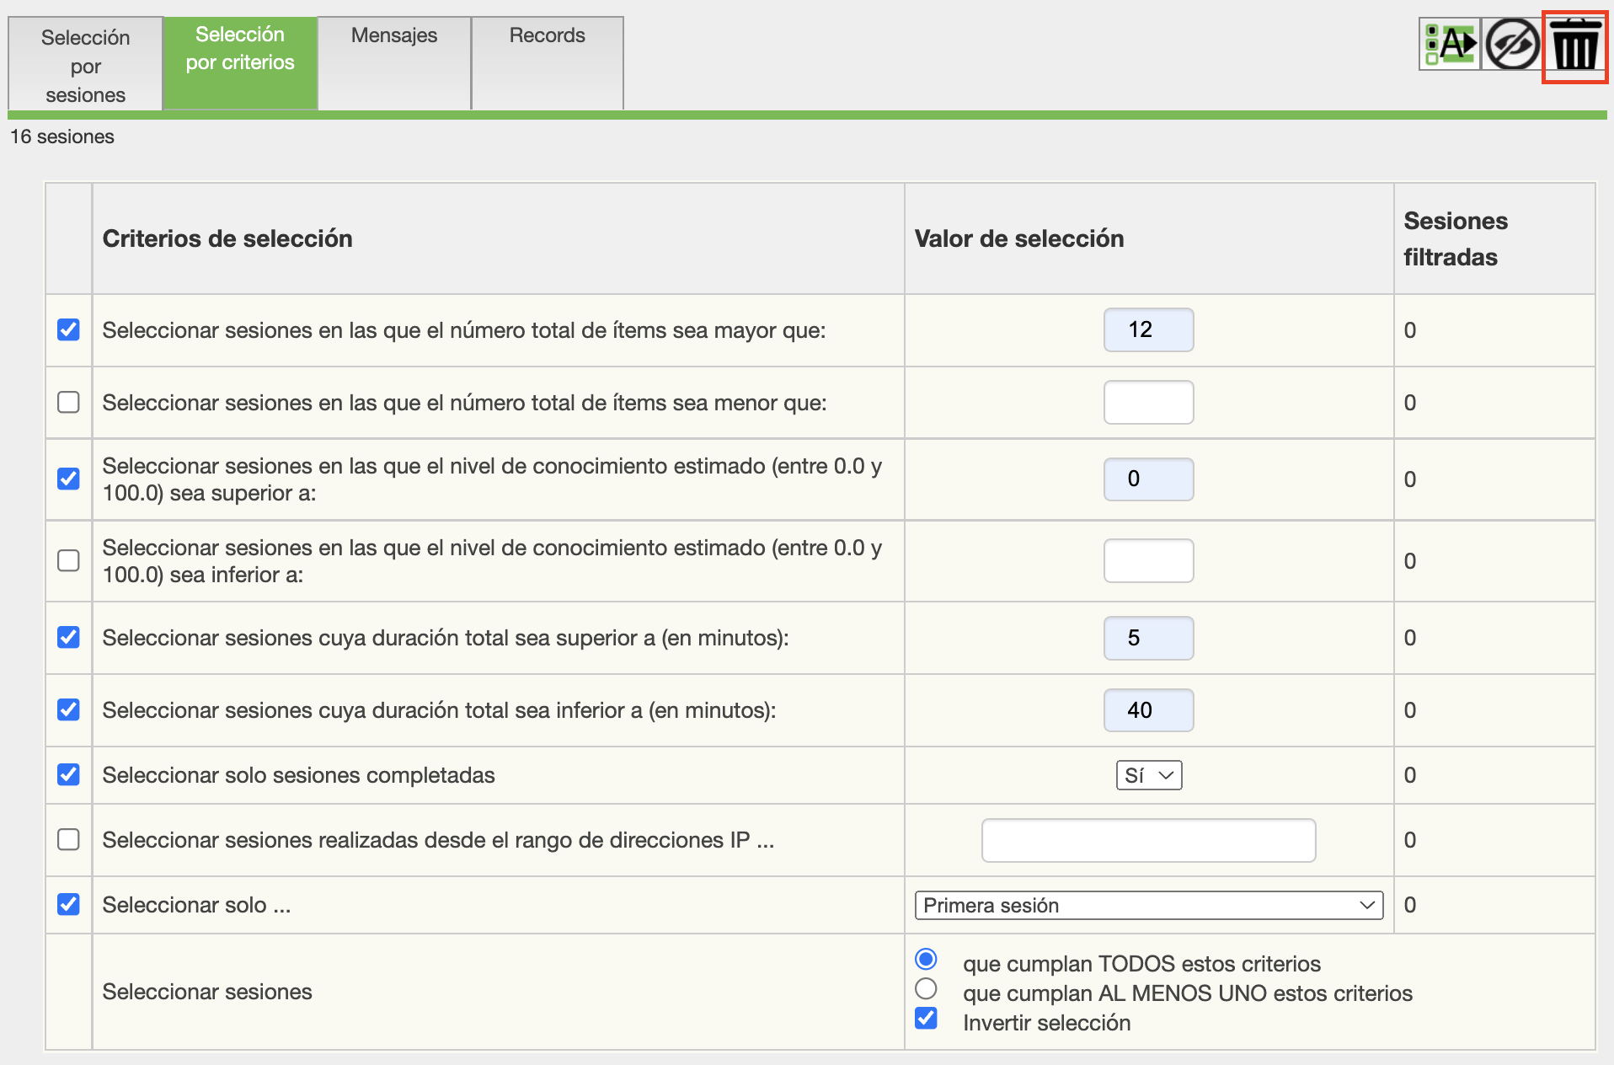Enable the items less than criterion checkbox
Image resolution: width=1614 pixels, height=1065 pixels.
68,402
